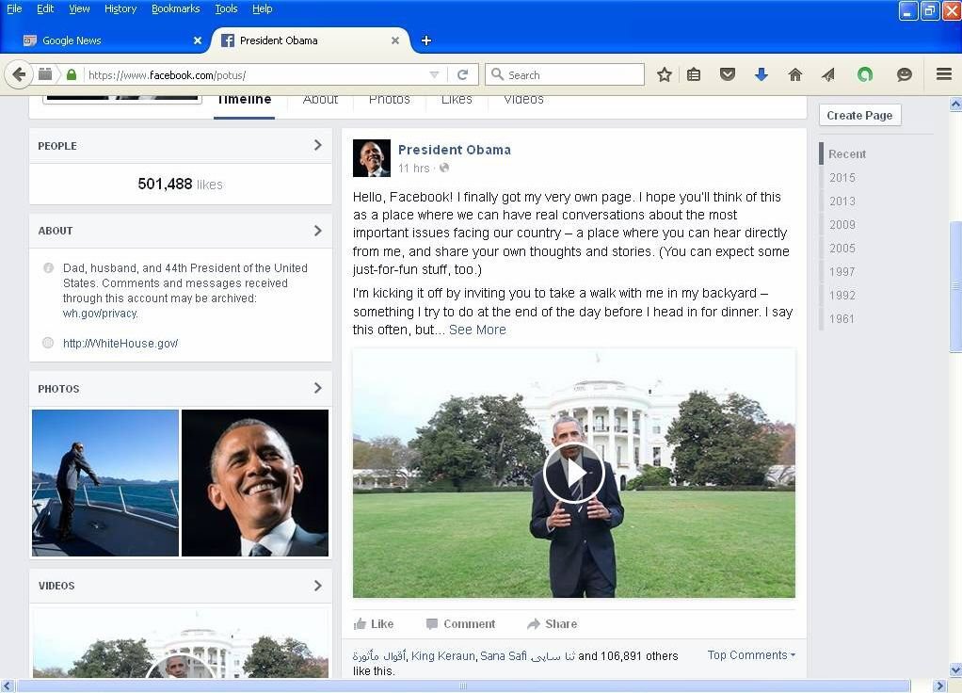The width and height of the screenshot is (962, 693).
Task: Reload the page with refresh icon
Action: pos(462,75)
